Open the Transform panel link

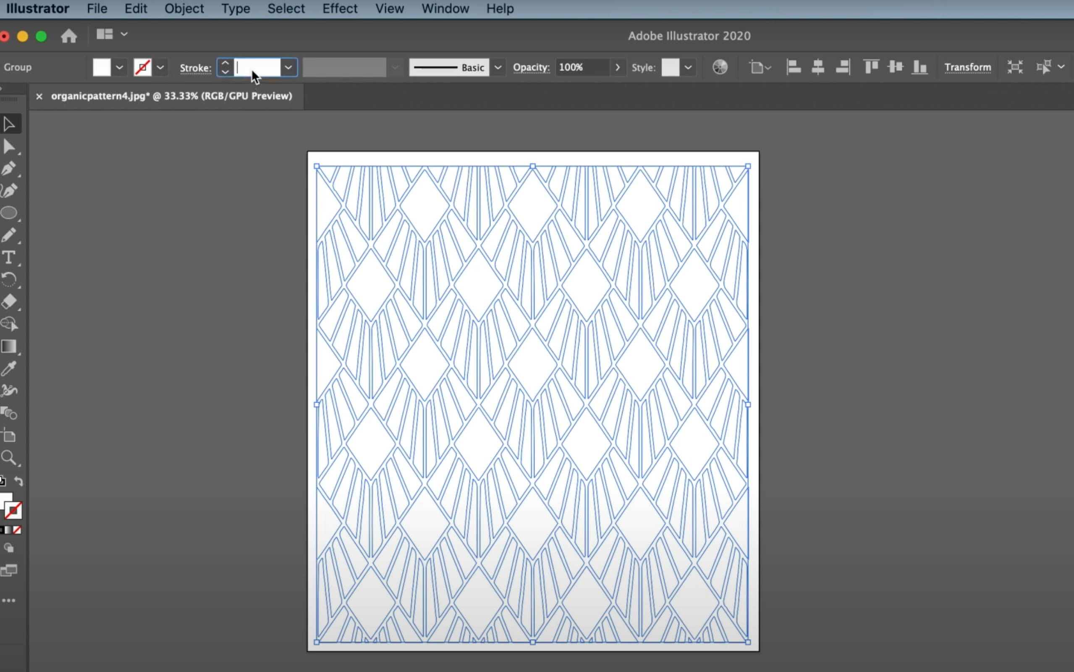[x=967, y=67]
